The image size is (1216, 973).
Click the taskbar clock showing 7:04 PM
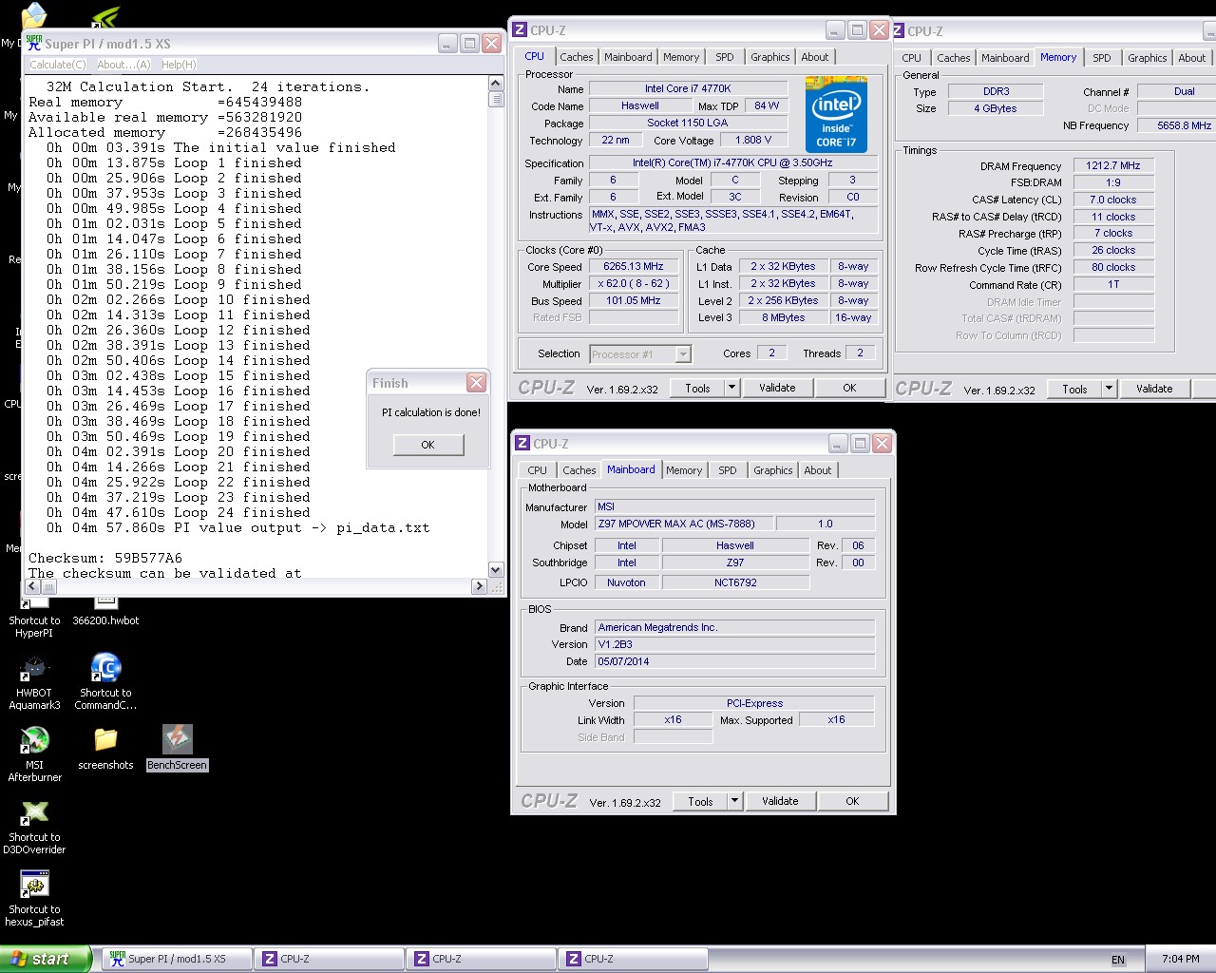click(x=1180, y=959)
